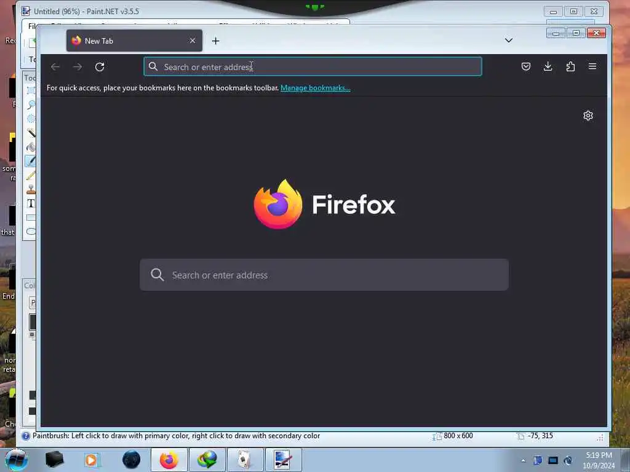Open a new tab with the plus button
630x472 pixels.
coord(216,41)
